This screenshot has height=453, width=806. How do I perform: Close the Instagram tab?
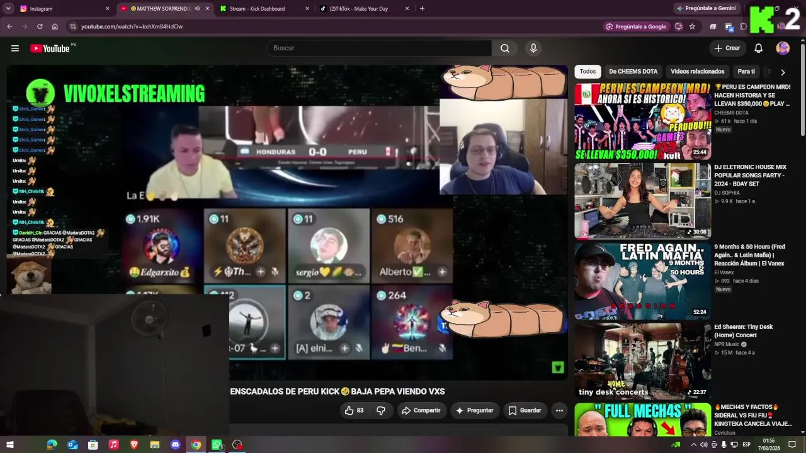coord(107,9)
